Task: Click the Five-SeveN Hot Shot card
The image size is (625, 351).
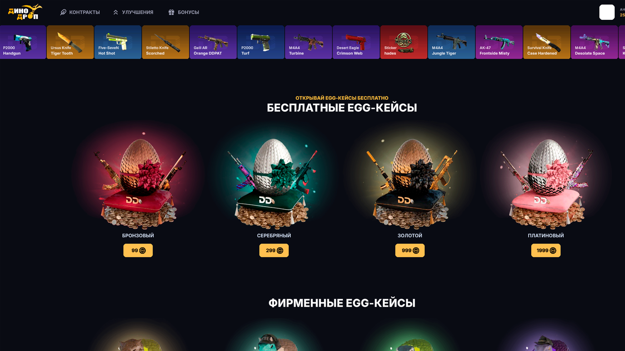Action: (x=118, y=42)
